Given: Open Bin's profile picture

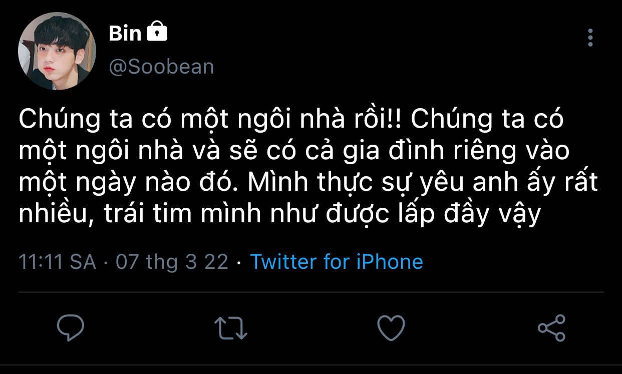Looking at the screenshot, I should click(x=57, y=51).
